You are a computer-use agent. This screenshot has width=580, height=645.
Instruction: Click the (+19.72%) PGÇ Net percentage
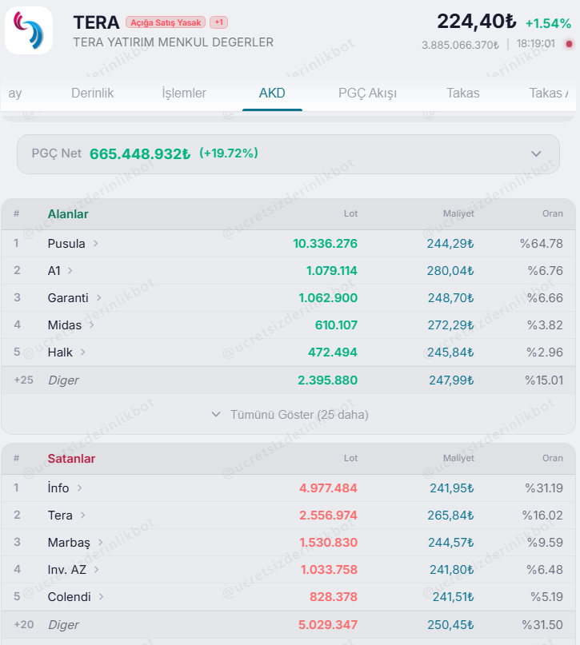[x=229, y=153]
